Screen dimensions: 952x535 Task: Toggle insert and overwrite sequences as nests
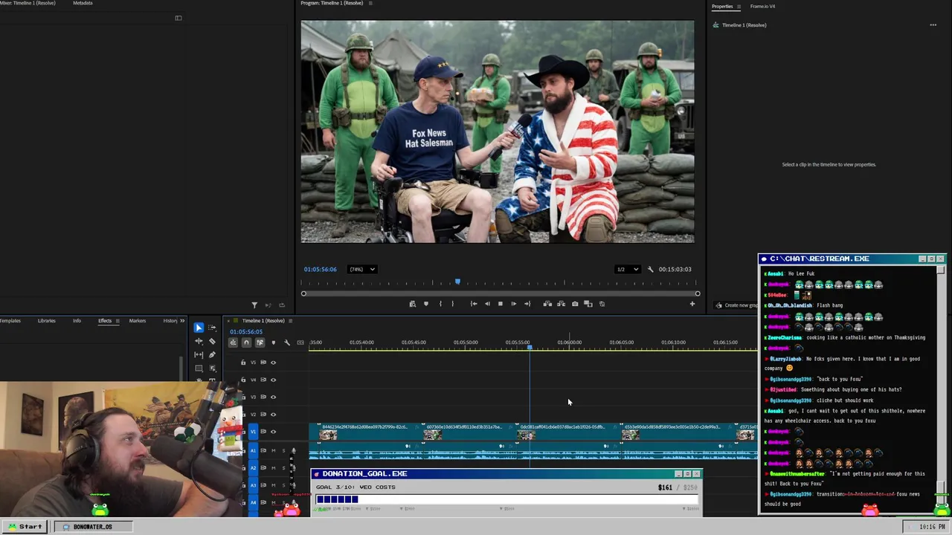tap(233, 343)
